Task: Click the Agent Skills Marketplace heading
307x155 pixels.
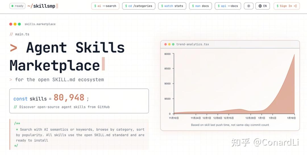Action: point(67,57)
